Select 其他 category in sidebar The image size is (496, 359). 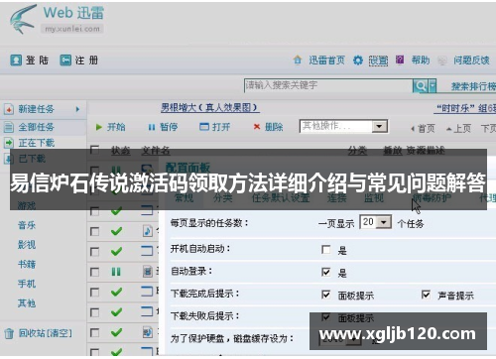pyautogui.click(x=27, y=303)
